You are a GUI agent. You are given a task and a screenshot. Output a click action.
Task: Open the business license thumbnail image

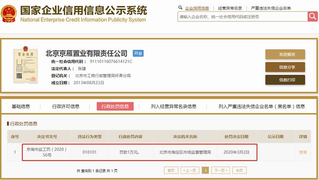click(x=25, y=65)
